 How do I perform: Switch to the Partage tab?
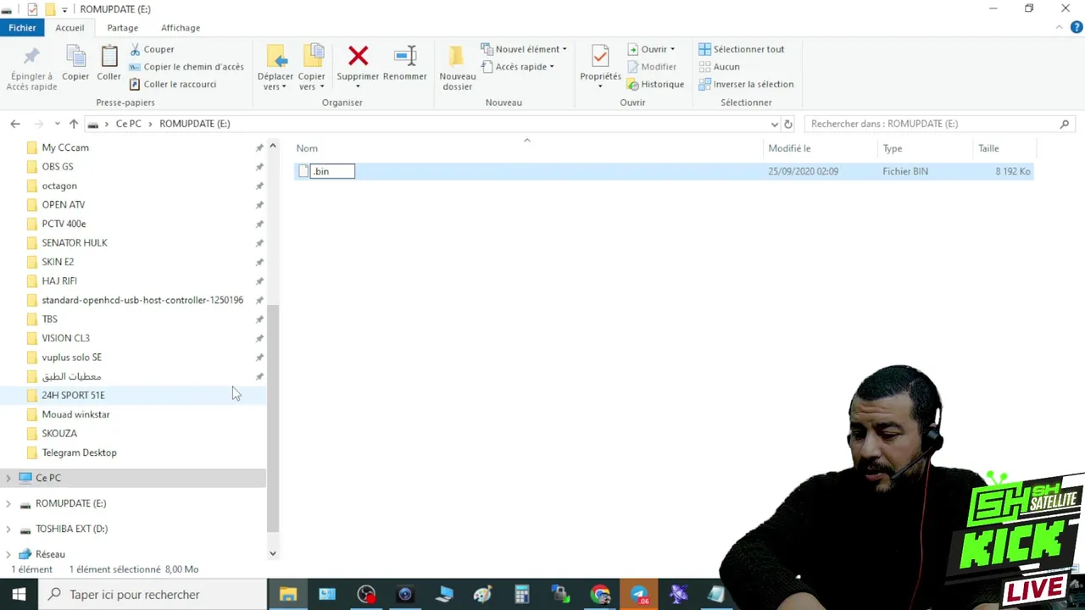[122, 28]
